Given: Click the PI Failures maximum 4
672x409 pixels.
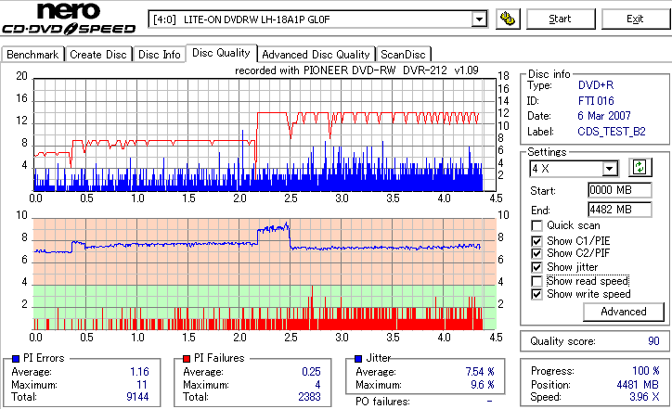Looking at the screenshot, I should 318,385.
